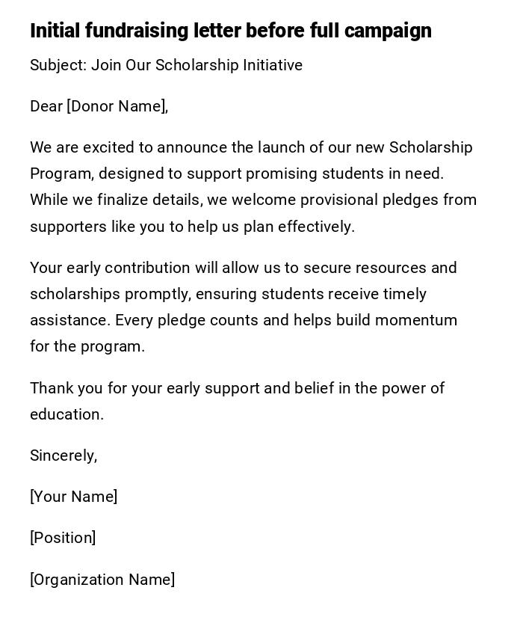Screen dimensions: 523x626
Task: Click the word "education."
Action: pos(66,414)
